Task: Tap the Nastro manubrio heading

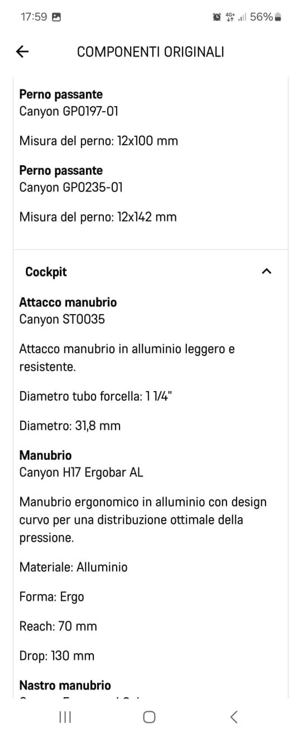Action: tap(65, 685)
